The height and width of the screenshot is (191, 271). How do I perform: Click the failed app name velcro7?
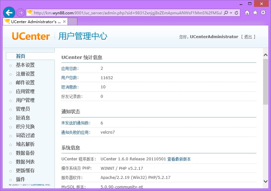[108, 132]
